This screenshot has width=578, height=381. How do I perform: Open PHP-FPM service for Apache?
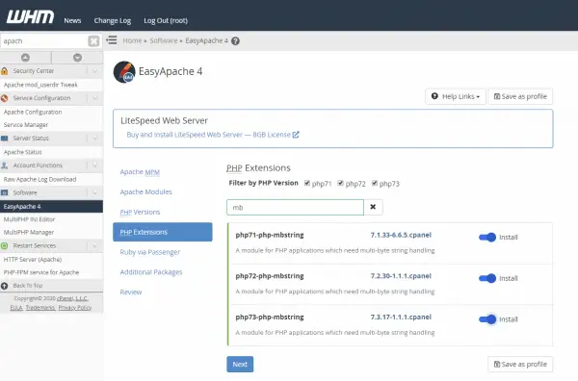(x=41, y=272)
